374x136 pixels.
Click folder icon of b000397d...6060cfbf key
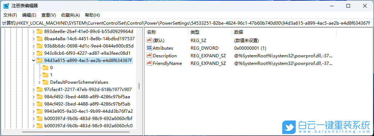40,119
